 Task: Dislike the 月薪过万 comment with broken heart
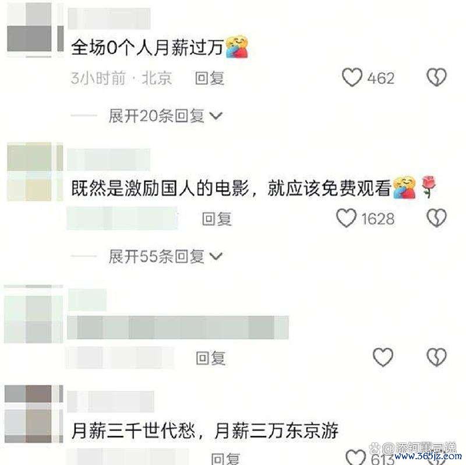tap(436, 77)
